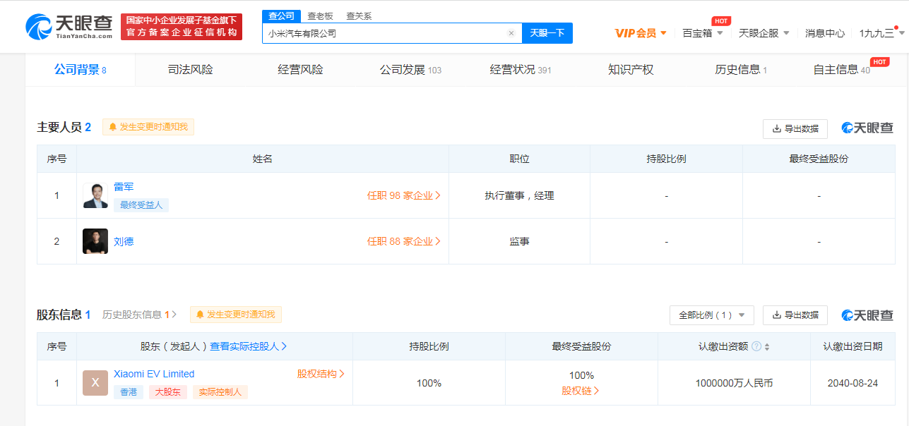Click the 官方备案企业征信机构 red banner
This screenshot has height=426, width=909.
click(182, 27)
